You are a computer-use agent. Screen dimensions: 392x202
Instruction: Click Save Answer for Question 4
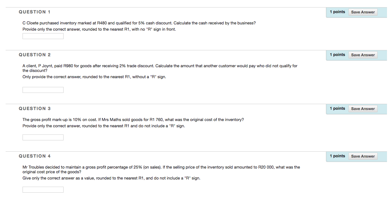click(x=363, y=156)
